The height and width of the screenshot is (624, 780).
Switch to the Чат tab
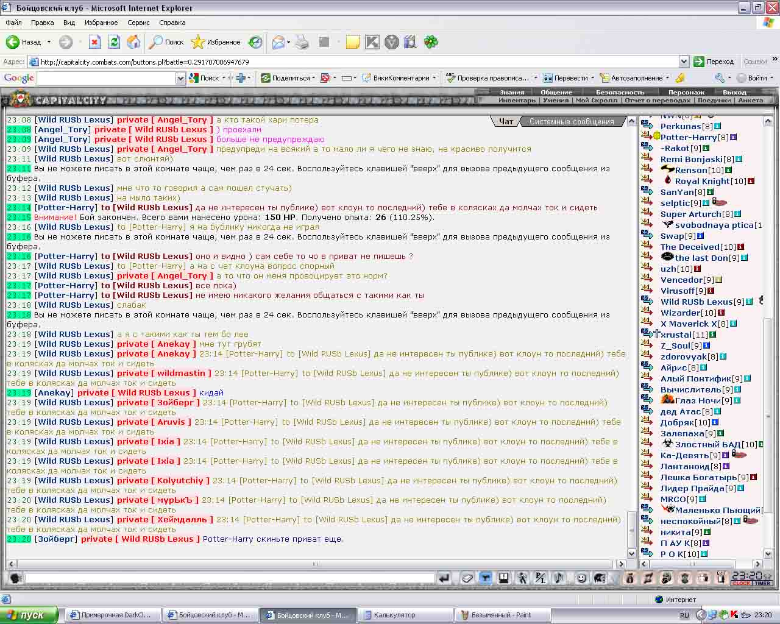click(x=506, y=121)
